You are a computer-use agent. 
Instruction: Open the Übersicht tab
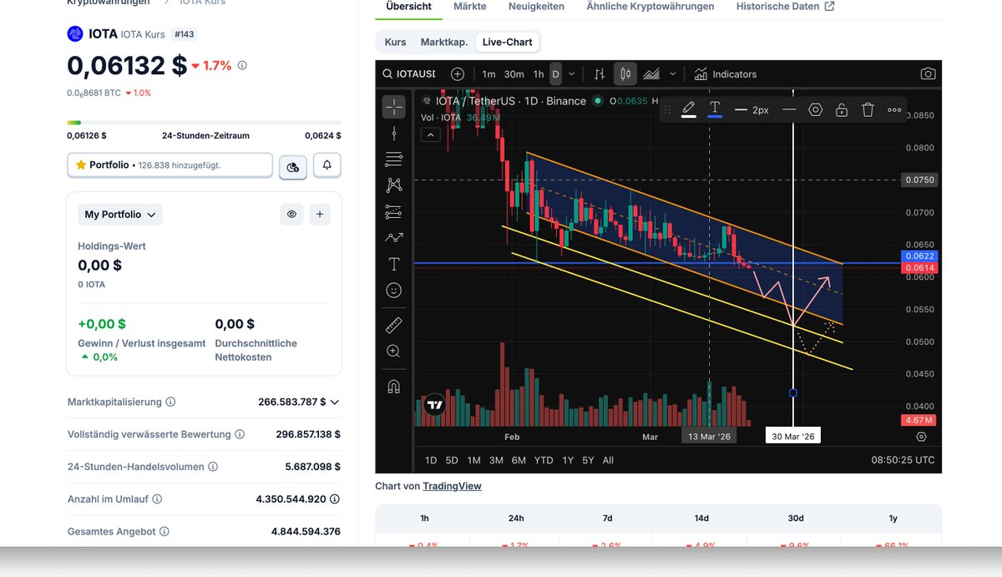coord(409,7)
